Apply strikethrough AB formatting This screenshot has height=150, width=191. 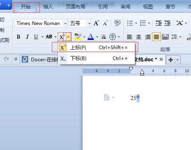[x=49, y=37]
